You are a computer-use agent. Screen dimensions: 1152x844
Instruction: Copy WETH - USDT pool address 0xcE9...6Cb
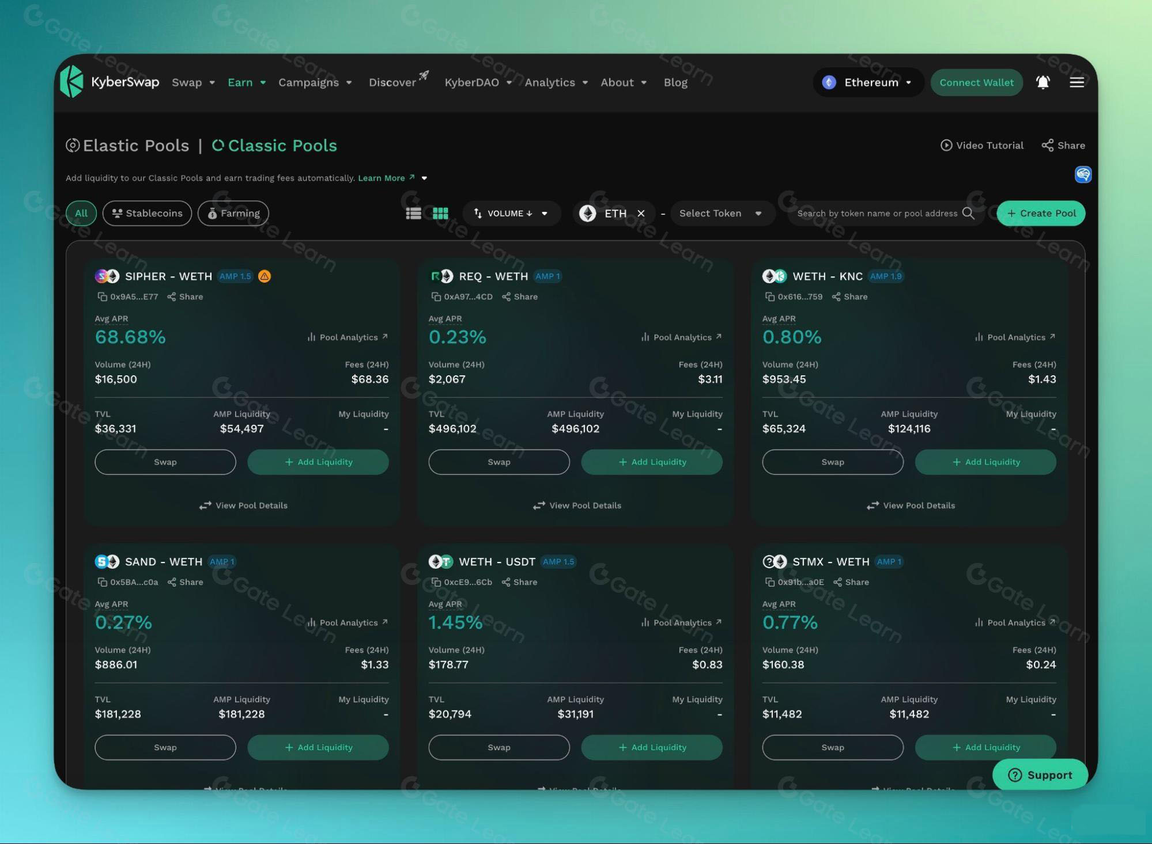click(436, 582)
